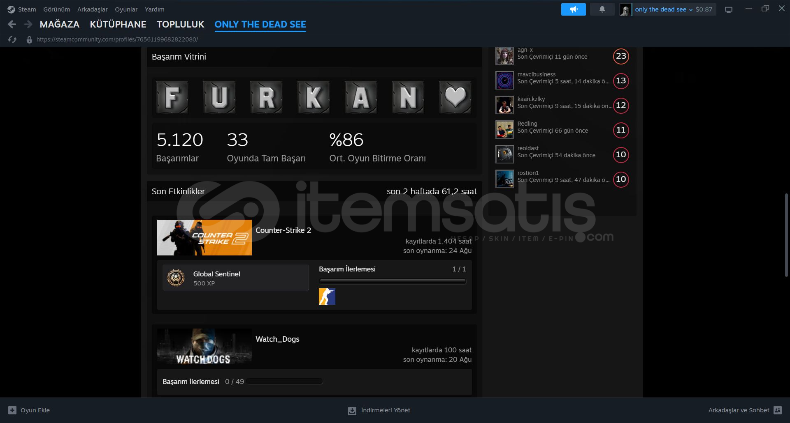Open the Son Etkinlikler heading link
Image resolution: width=790 pixels, height=423 pixels.
[x=178, y=191]
